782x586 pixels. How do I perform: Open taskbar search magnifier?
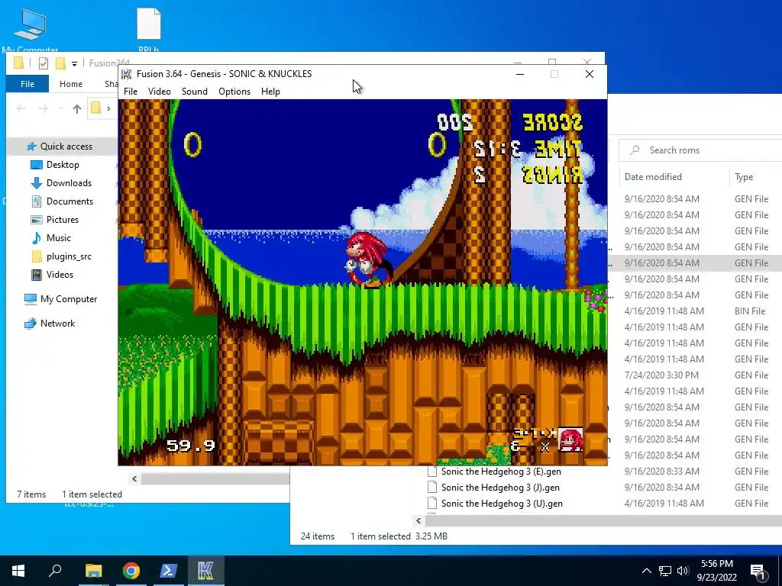55,571
